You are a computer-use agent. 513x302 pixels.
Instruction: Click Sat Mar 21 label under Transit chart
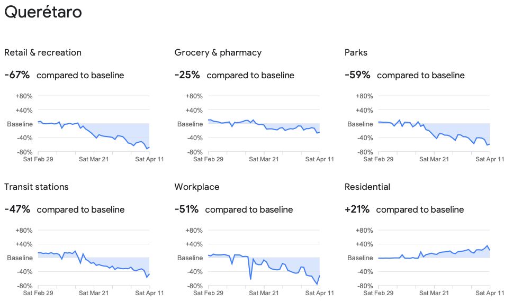click(x=94, y=293)
